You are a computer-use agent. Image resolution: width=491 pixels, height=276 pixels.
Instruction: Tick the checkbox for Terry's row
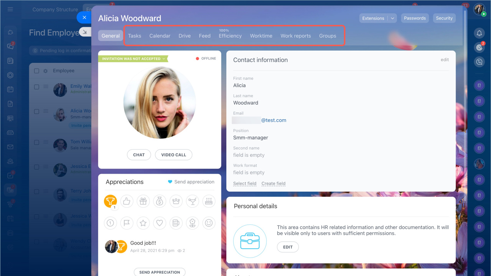pyautogui.click(x=36, y=192)
